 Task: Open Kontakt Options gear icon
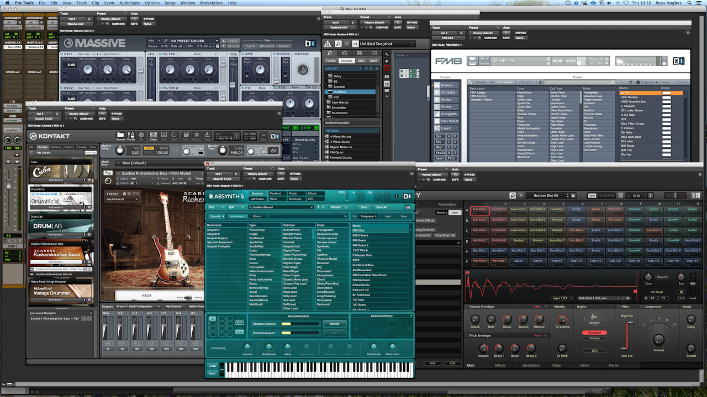[196, 136]
